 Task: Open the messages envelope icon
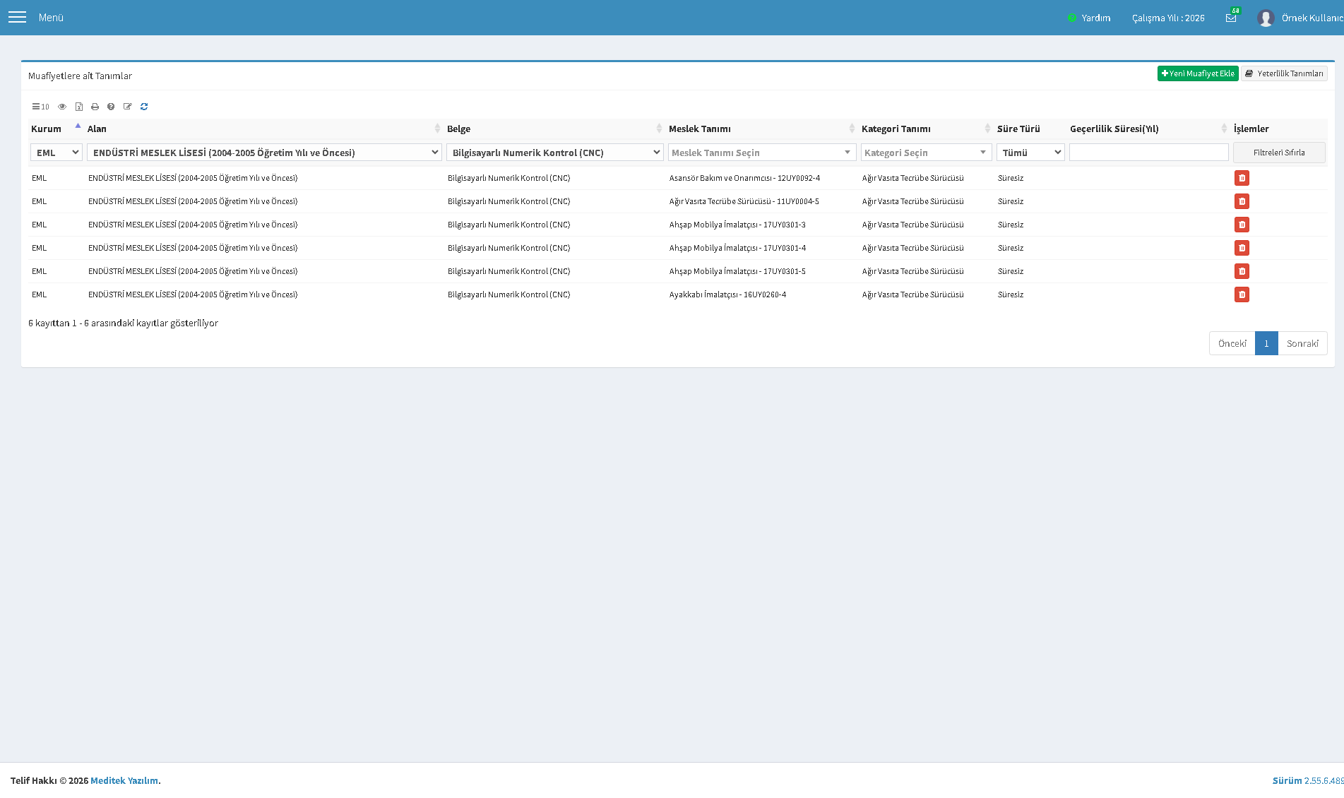(1231, 18)
